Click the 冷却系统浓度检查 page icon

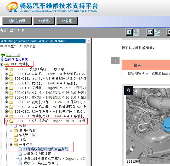coord(20,154)
